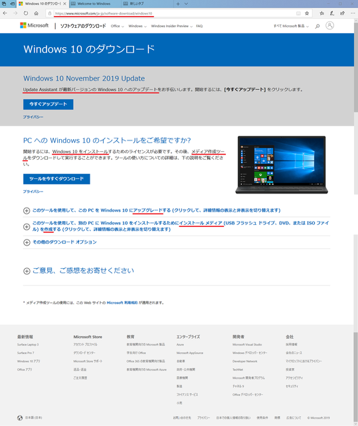Open プライバシー link under the update button
Screen dimensions: 358x426
[x=33, y=117]
